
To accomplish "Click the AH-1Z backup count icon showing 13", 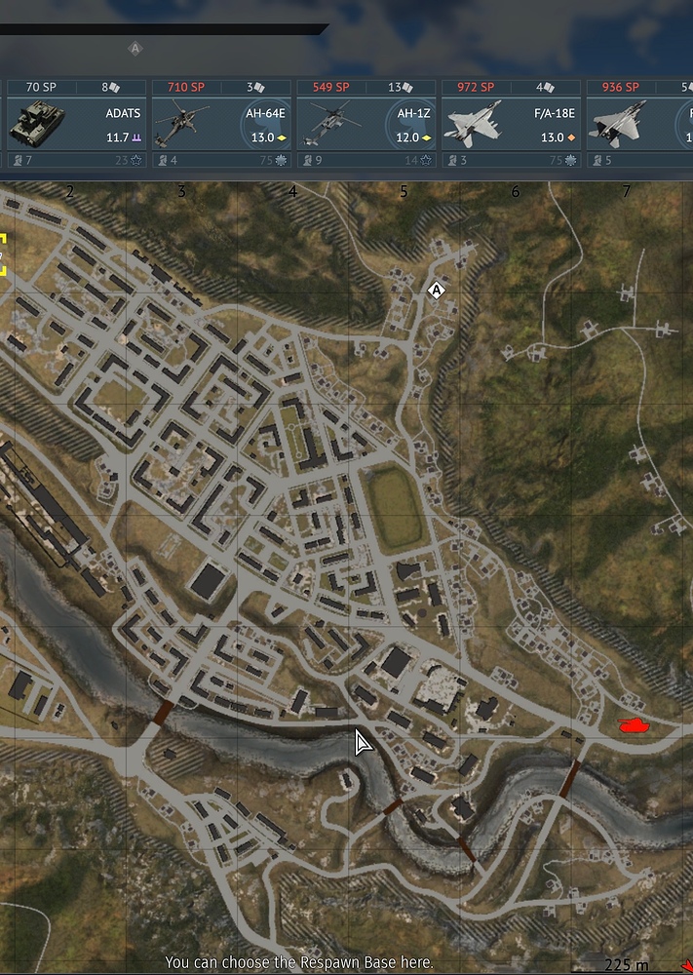I will point(401,87).
